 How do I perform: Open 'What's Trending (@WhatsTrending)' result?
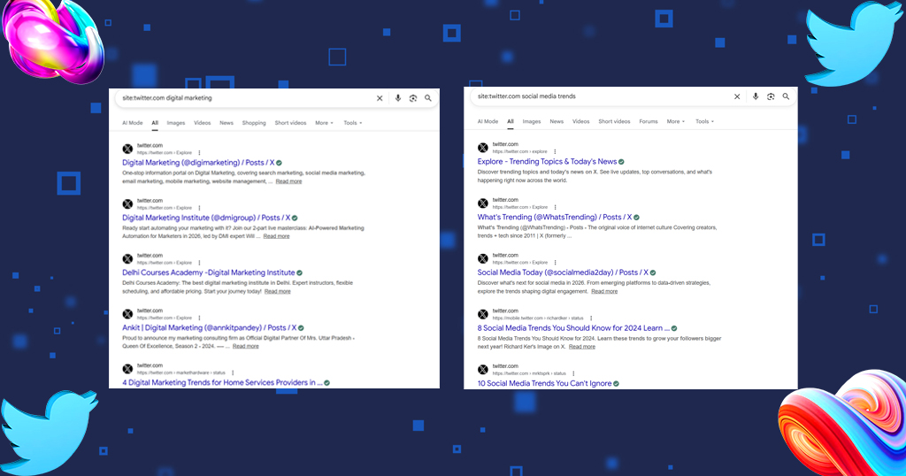555,217
